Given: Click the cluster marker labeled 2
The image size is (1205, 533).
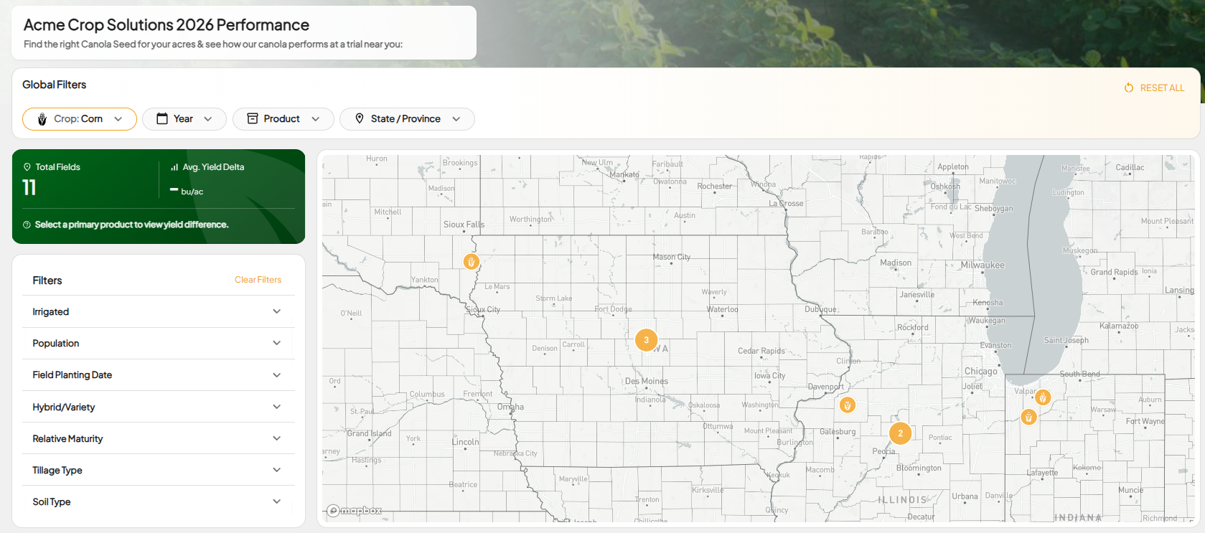Looking at the screenshot, I should [x=900, y=433].
